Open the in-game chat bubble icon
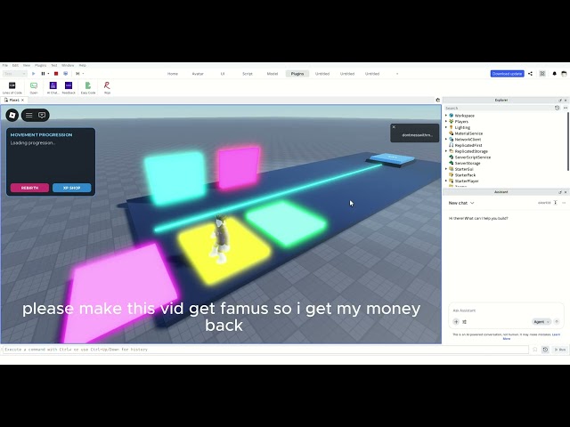570x427 pixels. [42, 115]
